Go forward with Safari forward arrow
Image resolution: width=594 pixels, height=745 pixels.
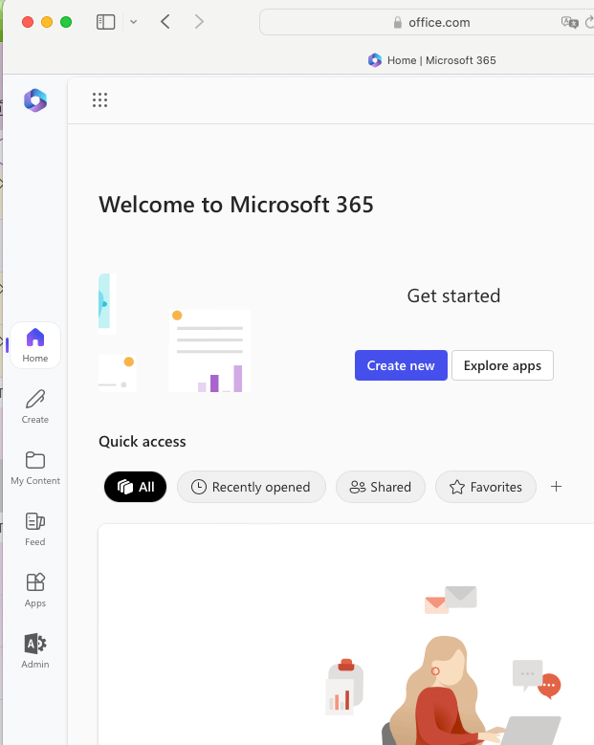click(199, 22)
